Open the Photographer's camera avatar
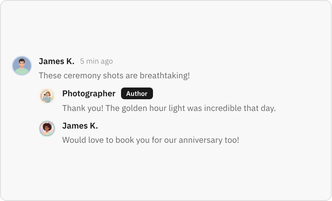The image size is (332, 201). click(x=47, y=96)
